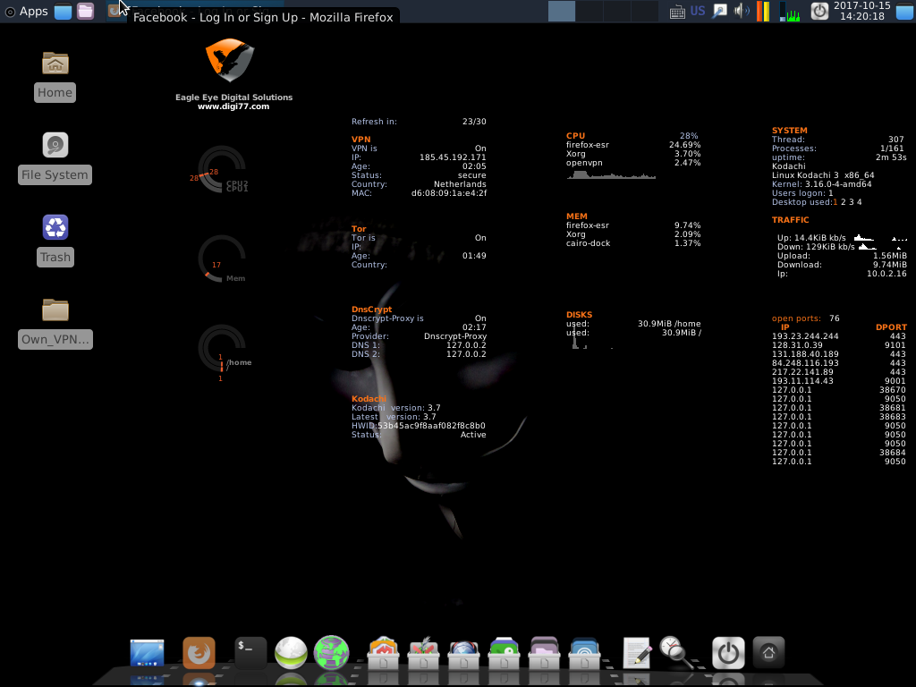
Task: Click the www.digi77.com text
Action: coord(233,106)
